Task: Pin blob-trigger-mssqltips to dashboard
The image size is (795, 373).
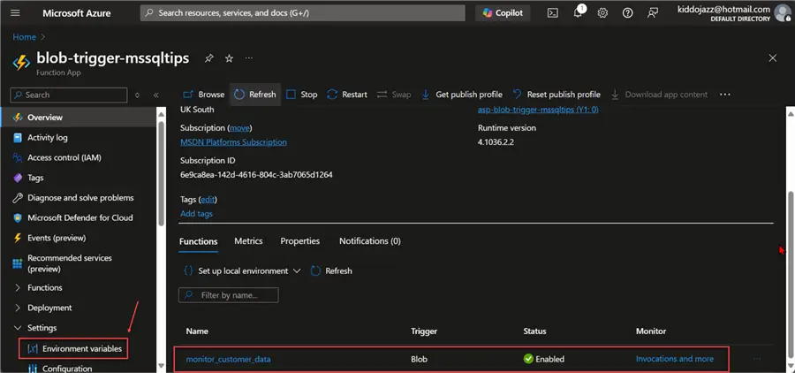Action: click(x=208, y=59)
